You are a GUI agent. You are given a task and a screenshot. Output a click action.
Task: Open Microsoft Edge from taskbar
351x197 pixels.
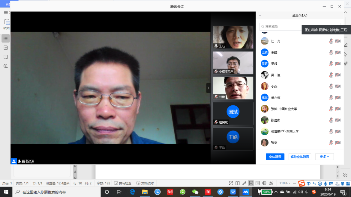[132, 192]
